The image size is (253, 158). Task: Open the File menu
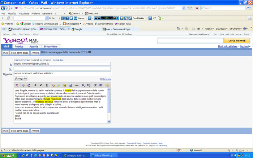click(3, 14)
